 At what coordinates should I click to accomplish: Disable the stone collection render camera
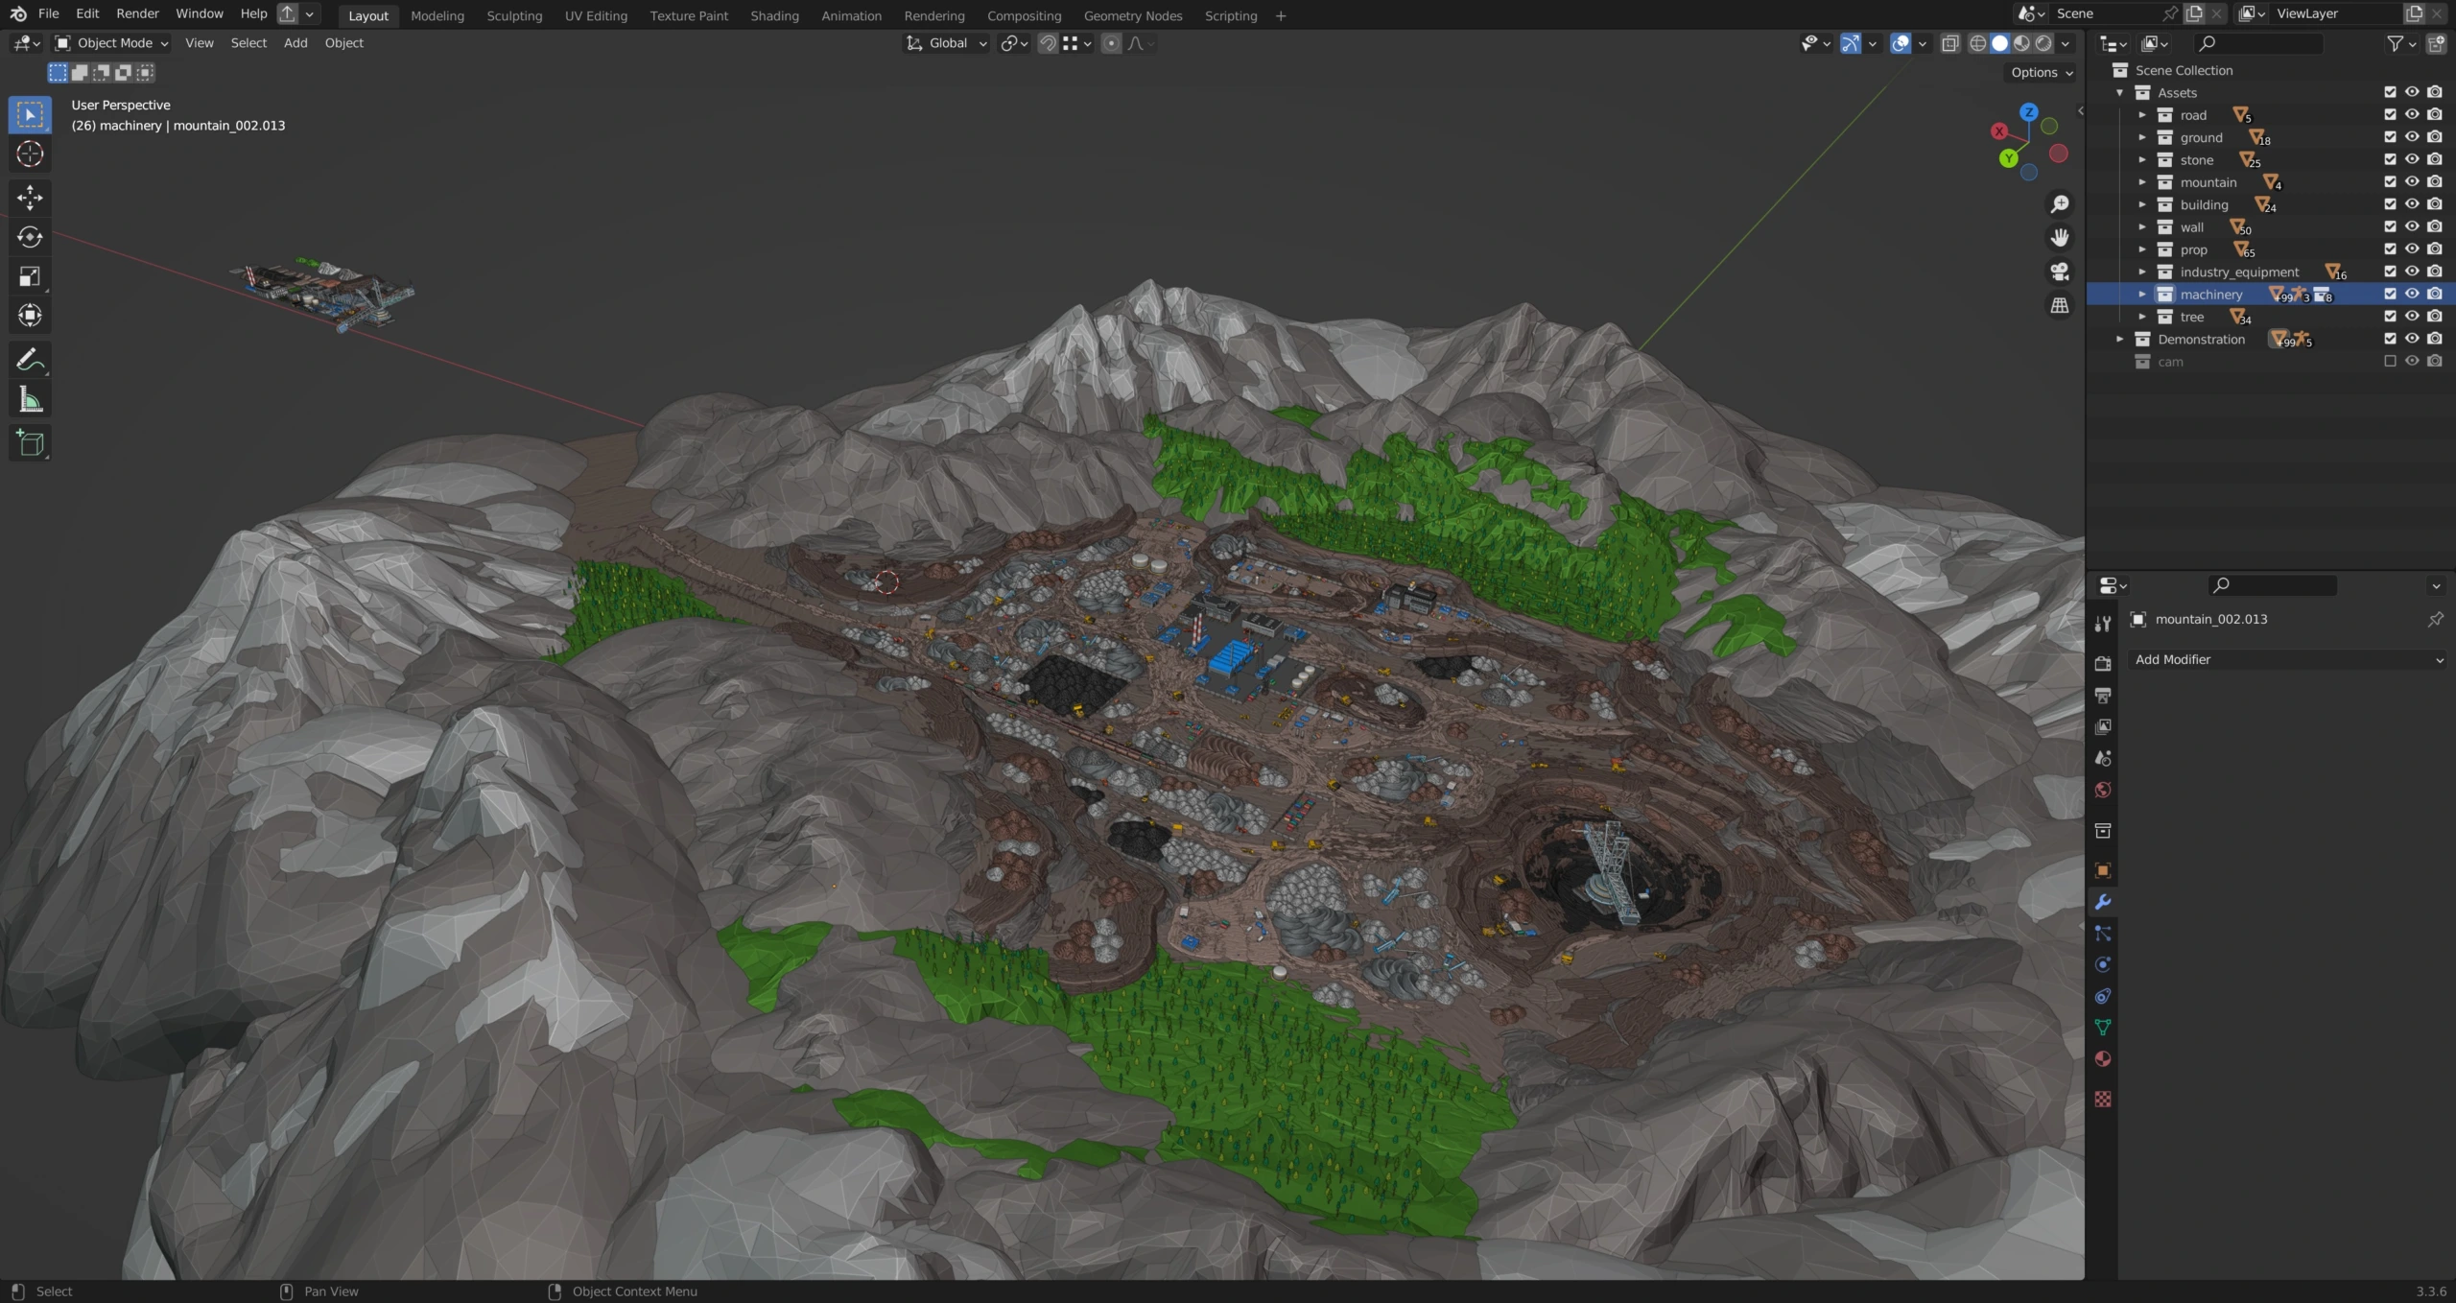pos(2435,159)
